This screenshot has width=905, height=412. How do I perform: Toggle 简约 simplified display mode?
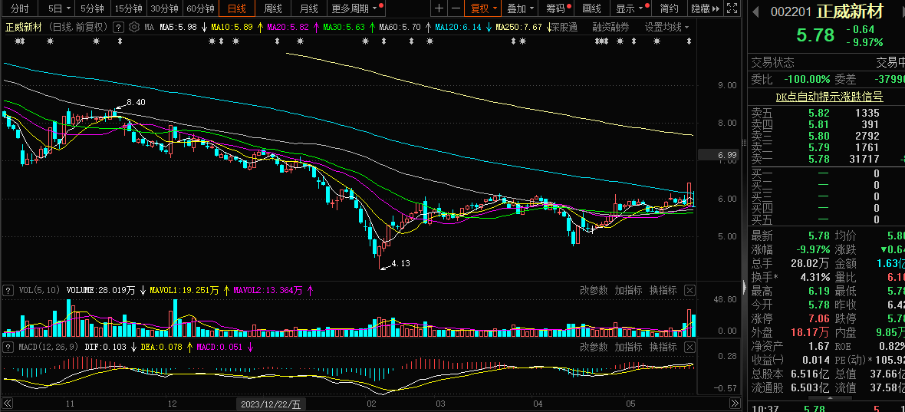pyautogui.click(x=669, y=8)
